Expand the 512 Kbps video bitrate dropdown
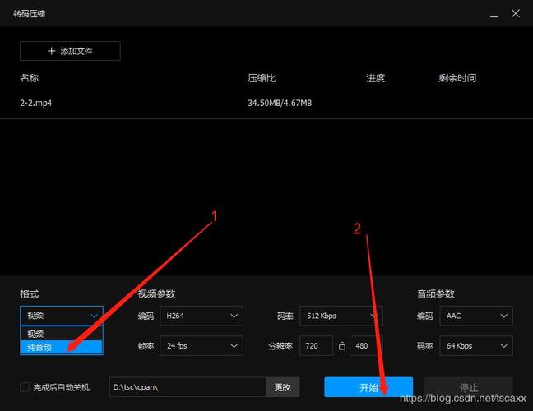This screenshot has height=411, width=533. 341,316
